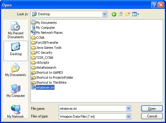Viewport: 166px width, 123px height.
Task: Jump to My Documents in the sidebar
Action: point(16,70)
